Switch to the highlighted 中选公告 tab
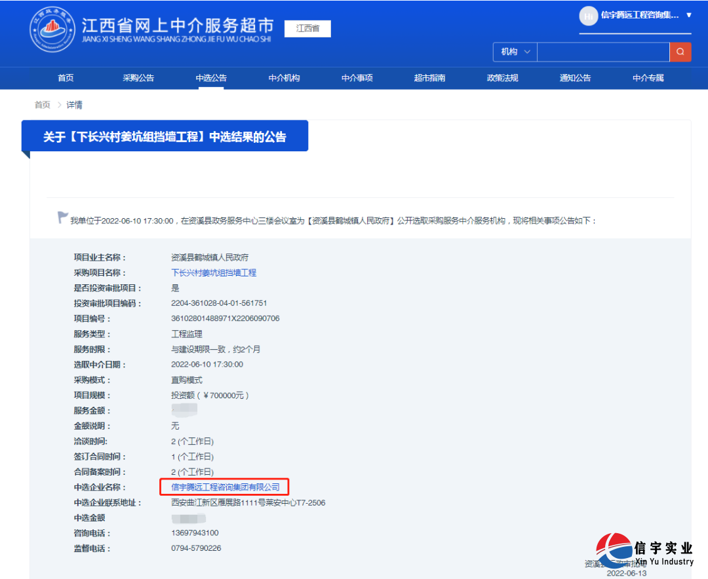Viewport: 708px width, 579px height. [x=211, y=78]
